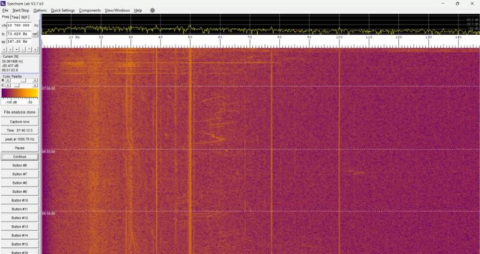Click Button #10 in the side panel
This screenshot has height=254, width=480.
coord(20,201)
